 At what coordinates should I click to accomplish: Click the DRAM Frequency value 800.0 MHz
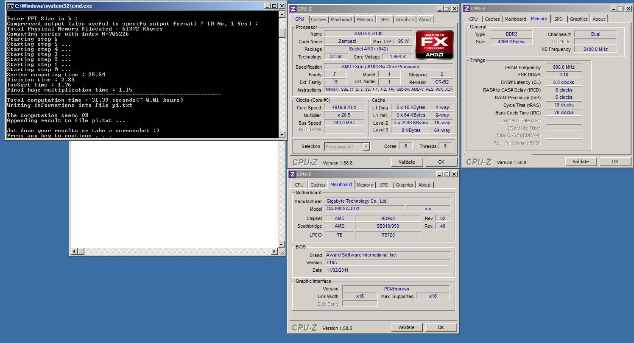[564, 67]
